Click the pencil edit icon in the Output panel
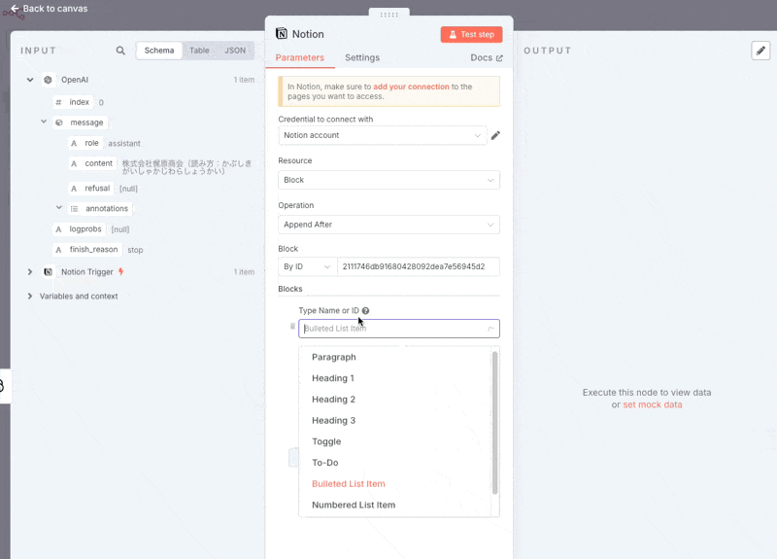The height and width of the screenshot is (559, 777). 760,51
